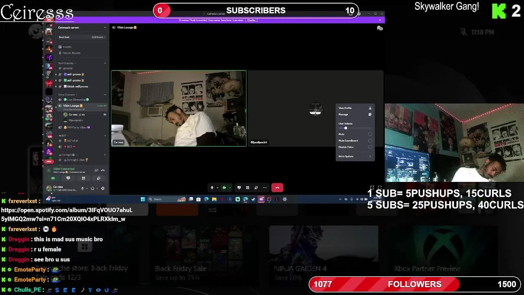
Task: Open the soundboard in call bar
Action: coord(256,188)
